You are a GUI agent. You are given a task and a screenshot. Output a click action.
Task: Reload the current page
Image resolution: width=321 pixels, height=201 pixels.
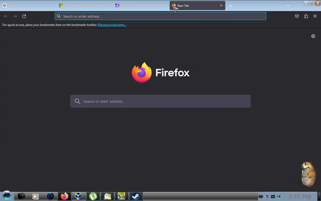(24, 16)
